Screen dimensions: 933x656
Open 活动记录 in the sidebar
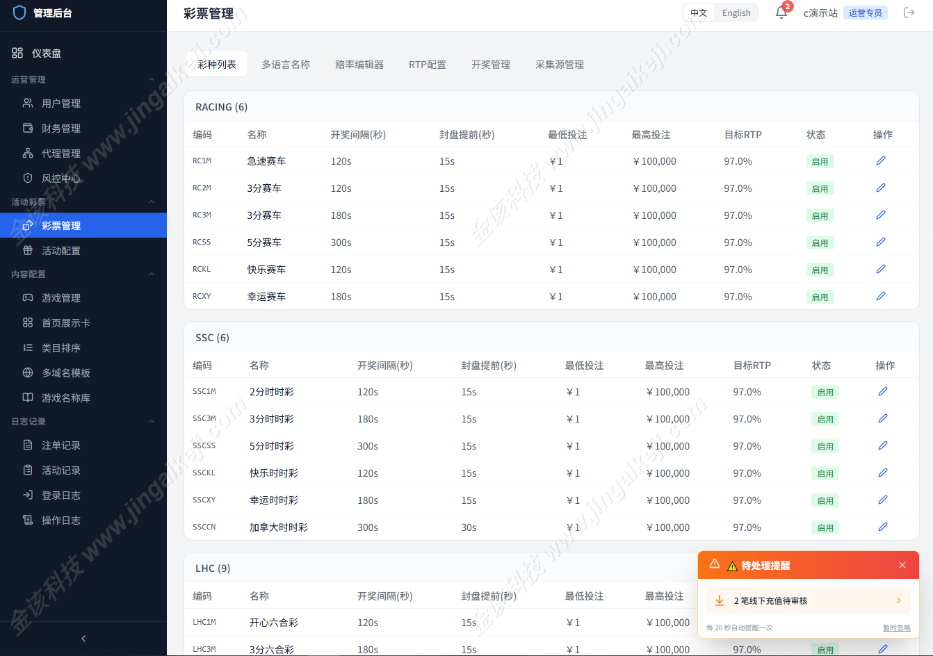83,470
